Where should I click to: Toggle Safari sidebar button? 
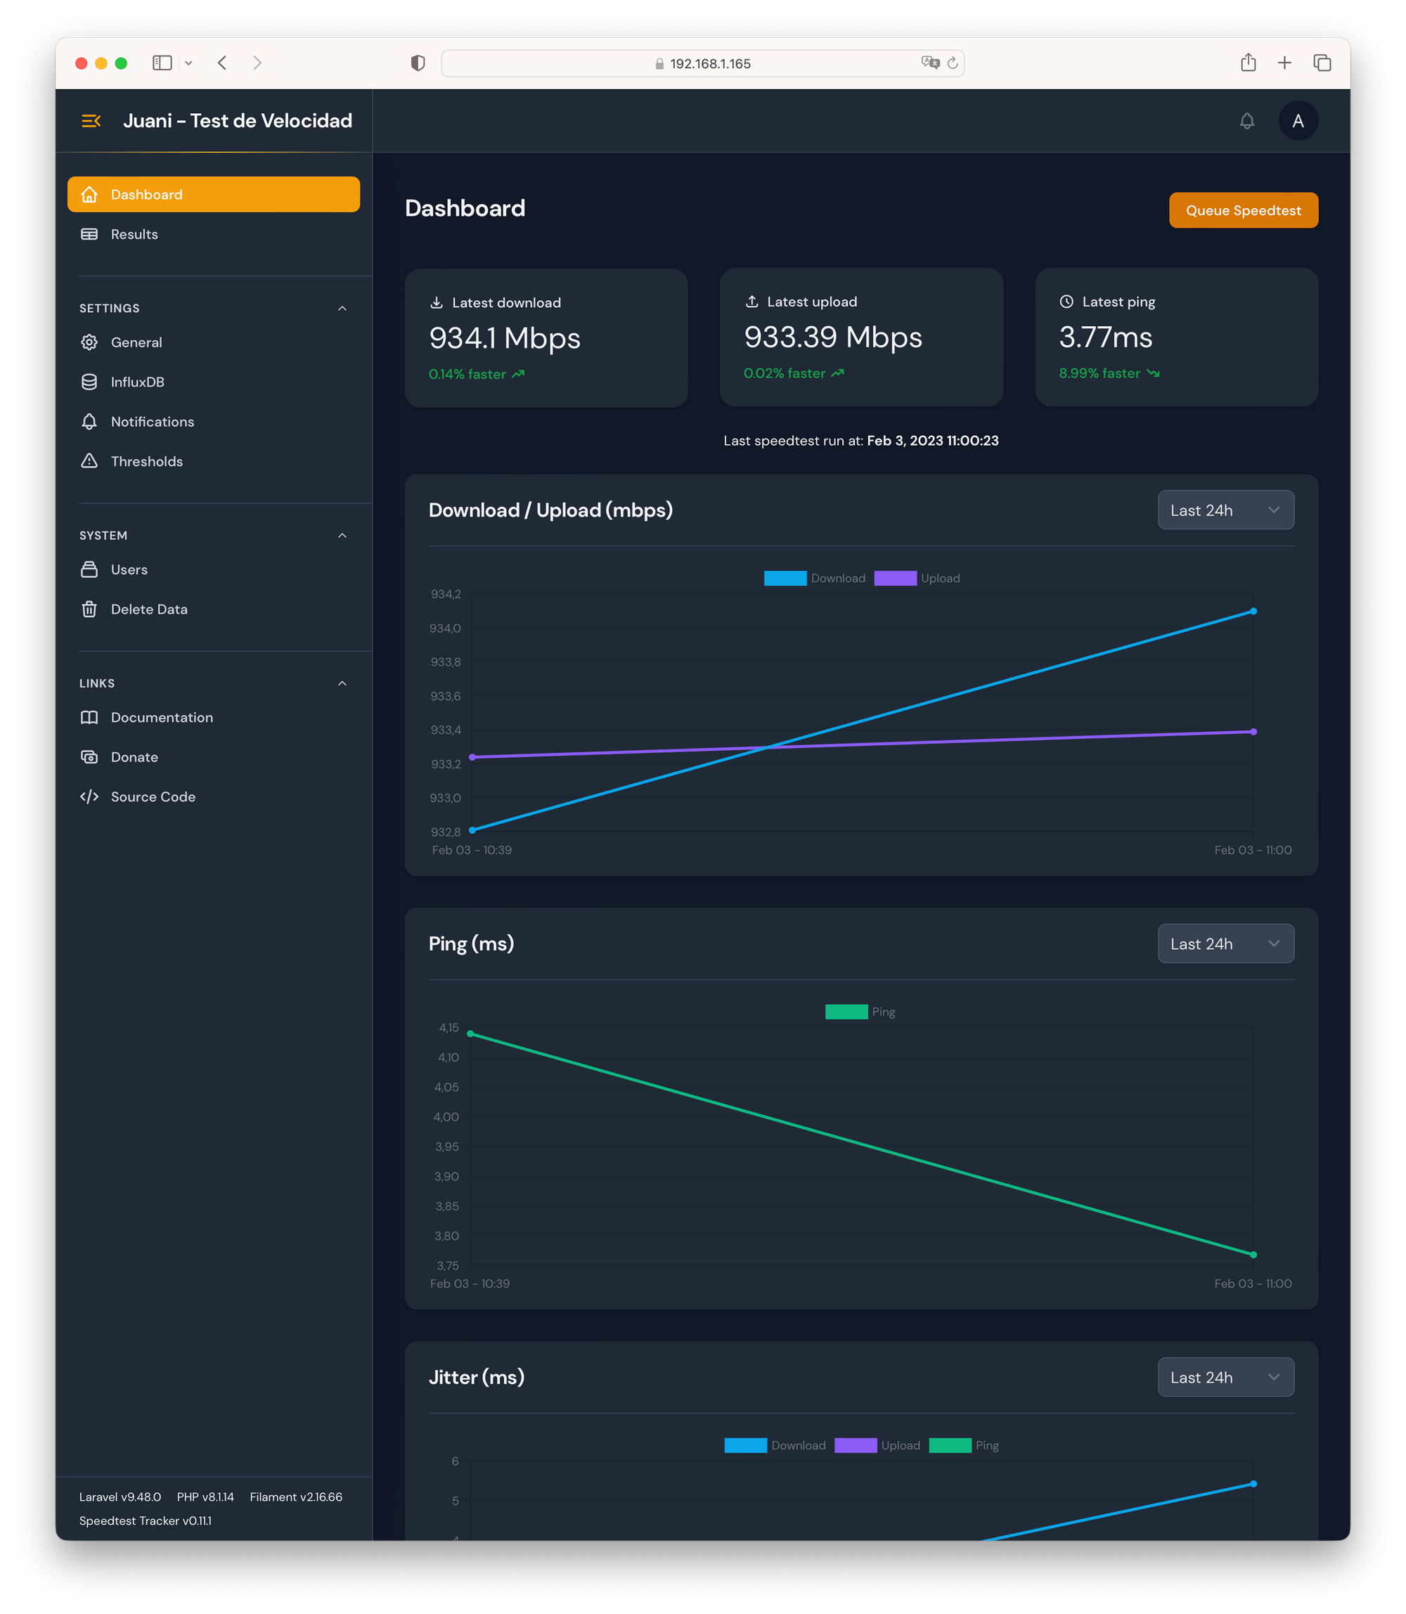coord(162,63)
